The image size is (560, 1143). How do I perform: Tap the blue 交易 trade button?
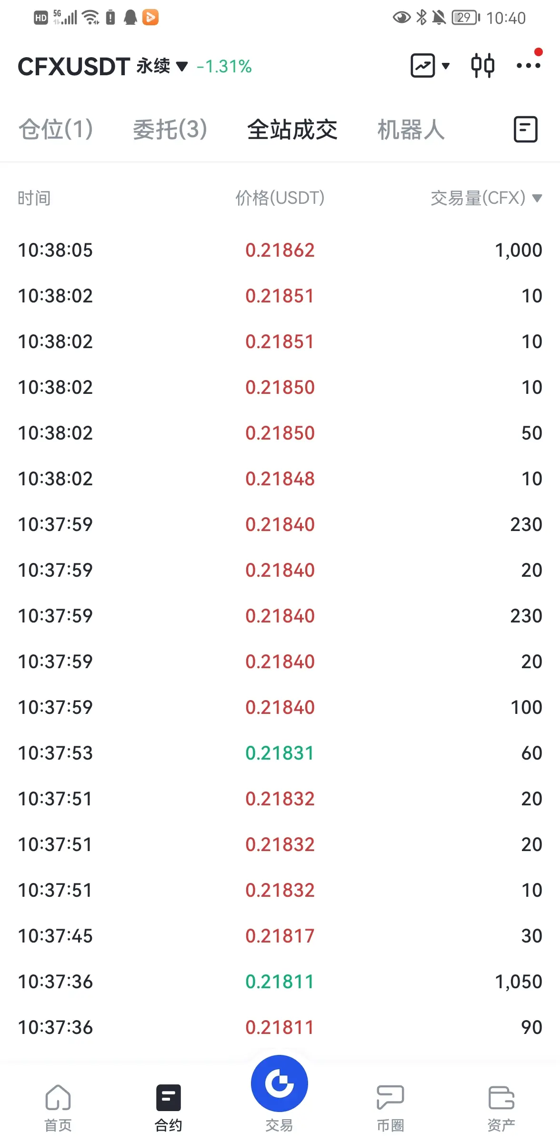pos(280,1083)
